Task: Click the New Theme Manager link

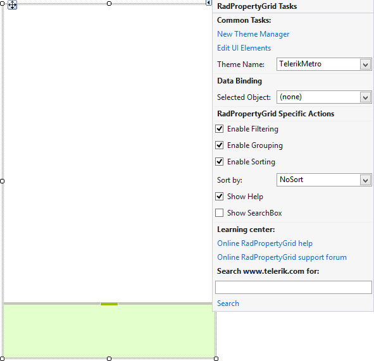Action: (x=253, y=34)
